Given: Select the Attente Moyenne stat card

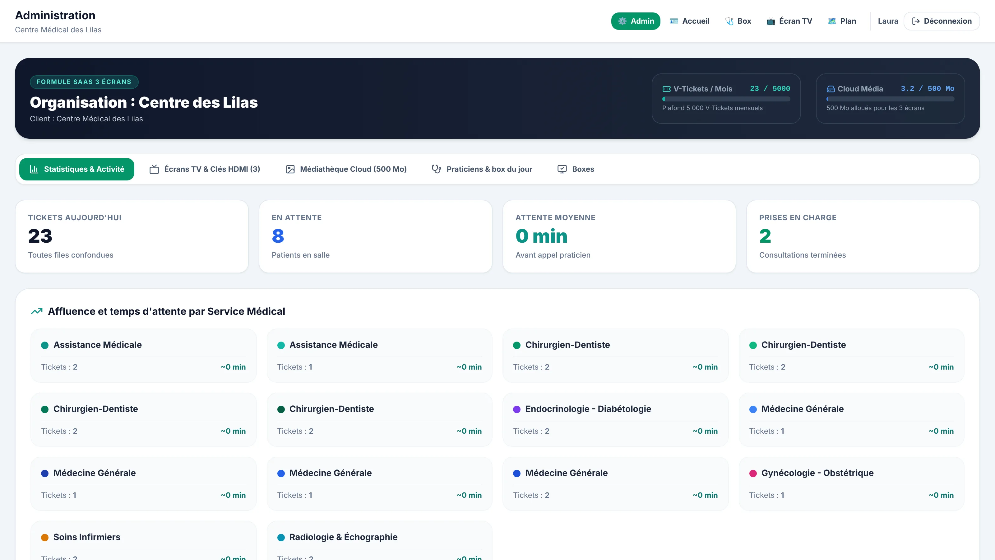Looking at the screenshot, I should [x=619, y=236].
